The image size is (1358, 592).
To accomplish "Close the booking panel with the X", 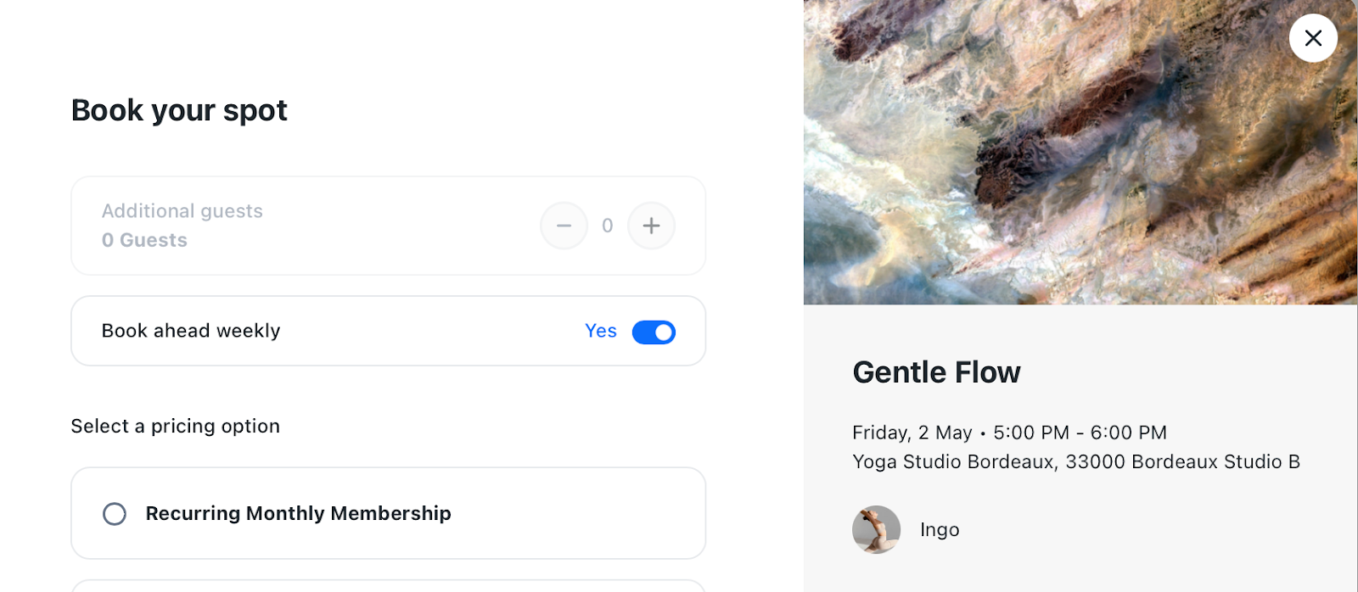I will point(1313,38).
